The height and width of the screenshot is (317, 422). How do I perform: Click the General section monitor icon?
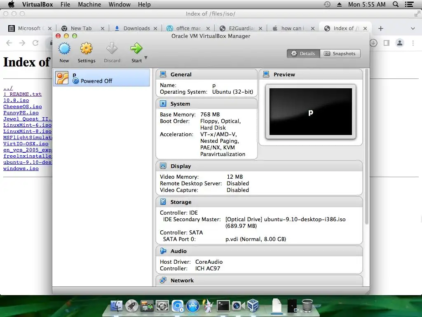coord(163,74)
